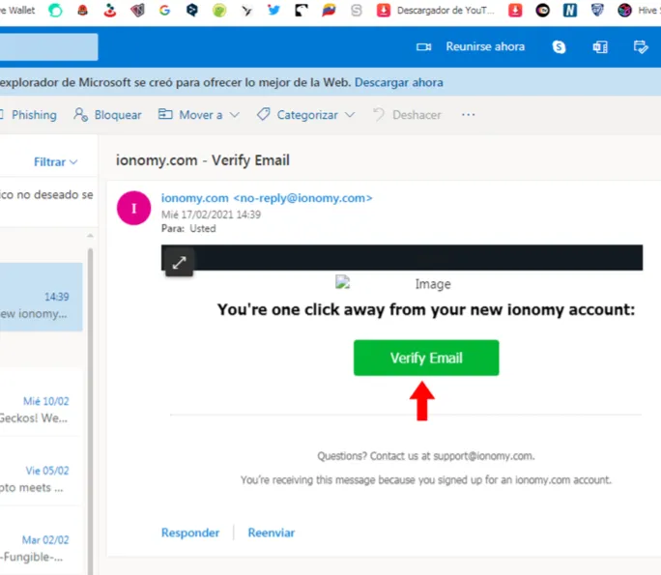Open Skype from the Outlook header

(x=559, y=46)
